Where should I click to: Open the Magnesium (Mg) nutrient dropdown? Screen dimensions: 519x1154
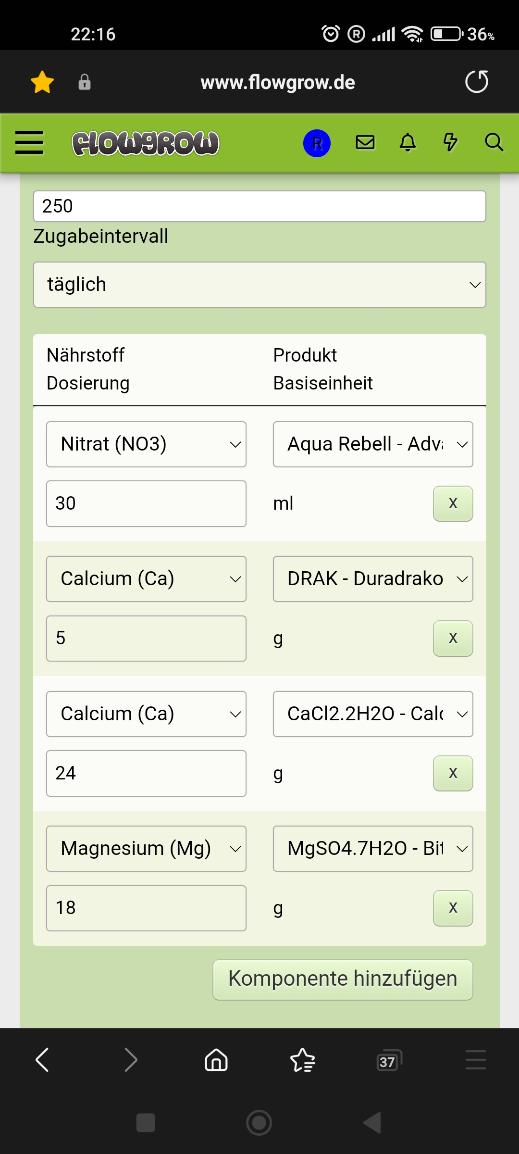146,849
